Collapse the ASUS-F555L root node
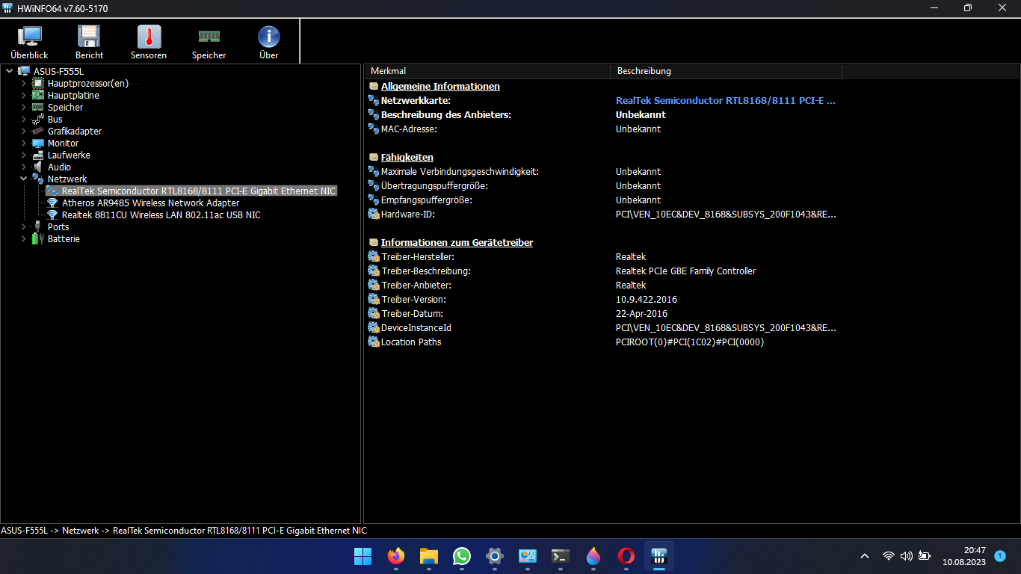Image resolution: width=1021 pixels, height=574 pixels. pos(9,71)
